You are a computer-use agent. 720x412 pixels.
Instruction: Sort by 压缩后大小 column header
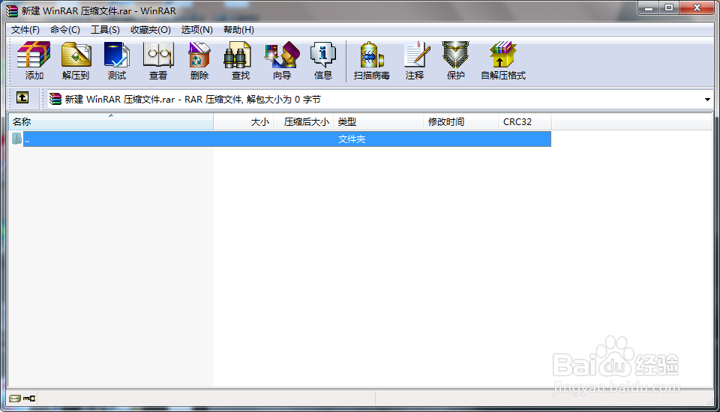(x=304, y=122)
